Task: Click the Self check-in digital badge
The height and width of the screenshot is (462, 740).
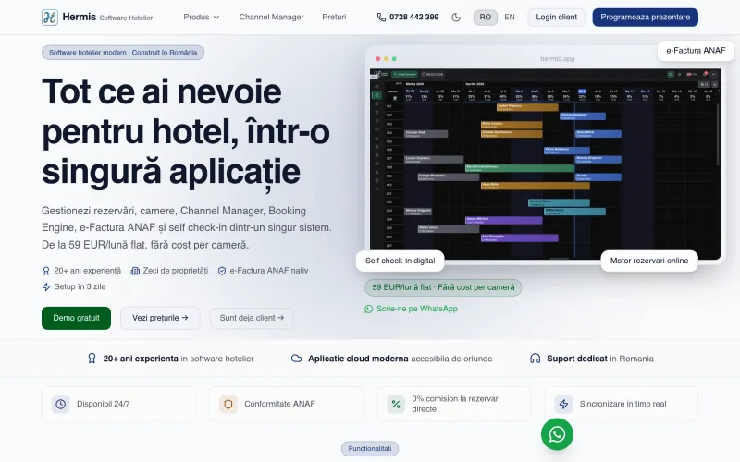Action: (400, 261)
